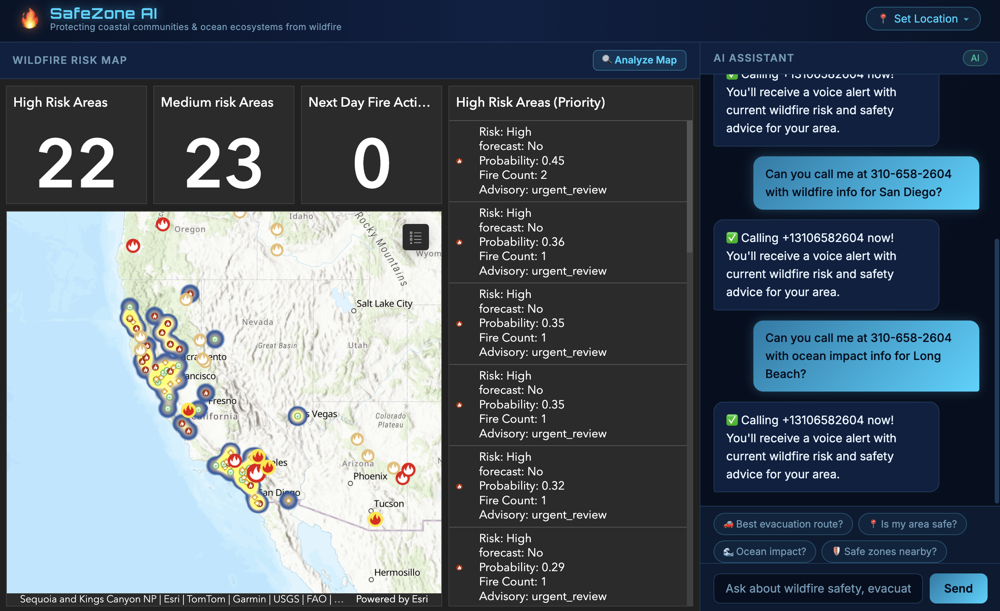Screen dimensions: 1000x611
Task: Click the Ocean impact suggestion
Action: coord(765,551)
